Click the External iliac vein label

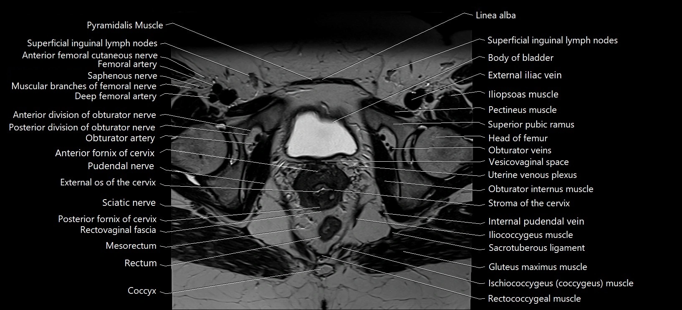pos(525,75)
